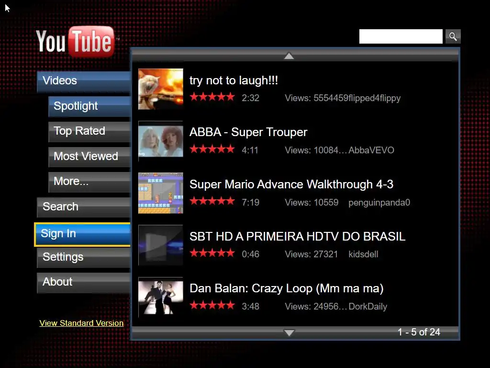This screenshot has width=490, height=368.
Task: Open the Super Mario Advance thumbnail
Action: click(x=161, y=193)
